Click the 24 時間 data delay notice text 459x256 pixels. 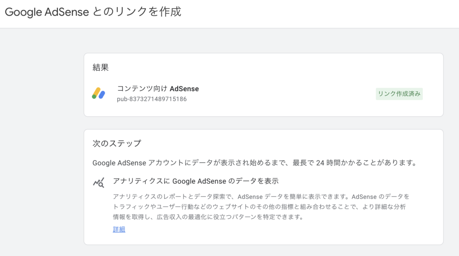[254, 163]
